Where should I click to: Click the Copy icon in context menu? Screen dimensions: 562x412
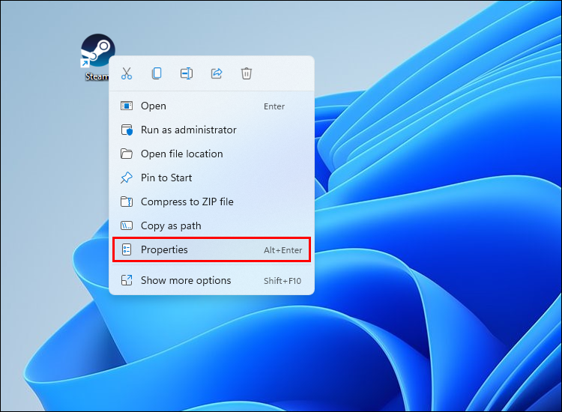157,73
